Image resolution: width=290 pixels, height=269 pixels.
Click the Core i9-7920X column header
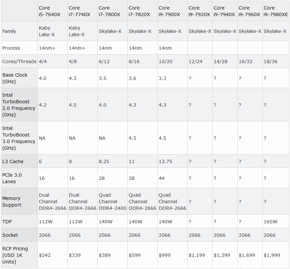pos(200,11)
